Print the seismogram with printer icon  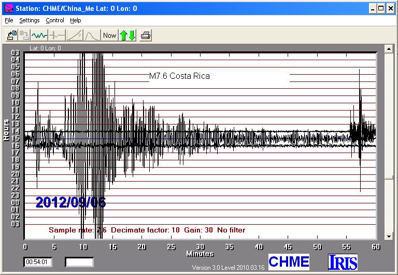(146, 35)
